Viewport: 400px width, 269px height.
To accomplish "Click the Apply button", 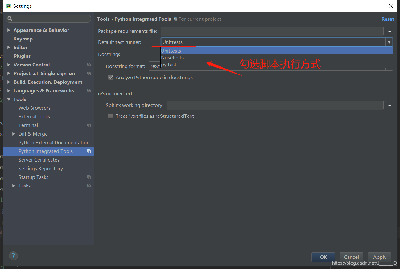I will 380,257.
